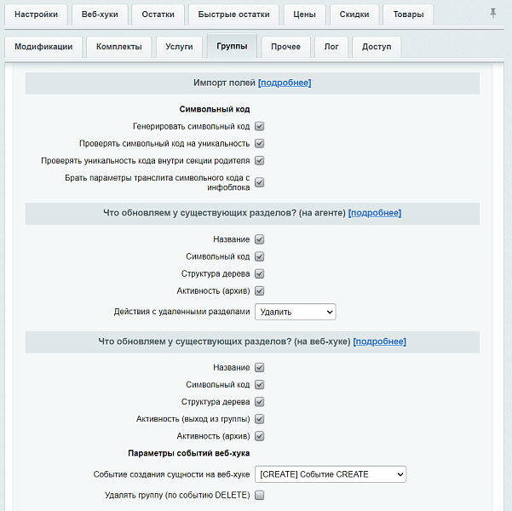
Task: Open the Товары tab
Action: [407, 14]
